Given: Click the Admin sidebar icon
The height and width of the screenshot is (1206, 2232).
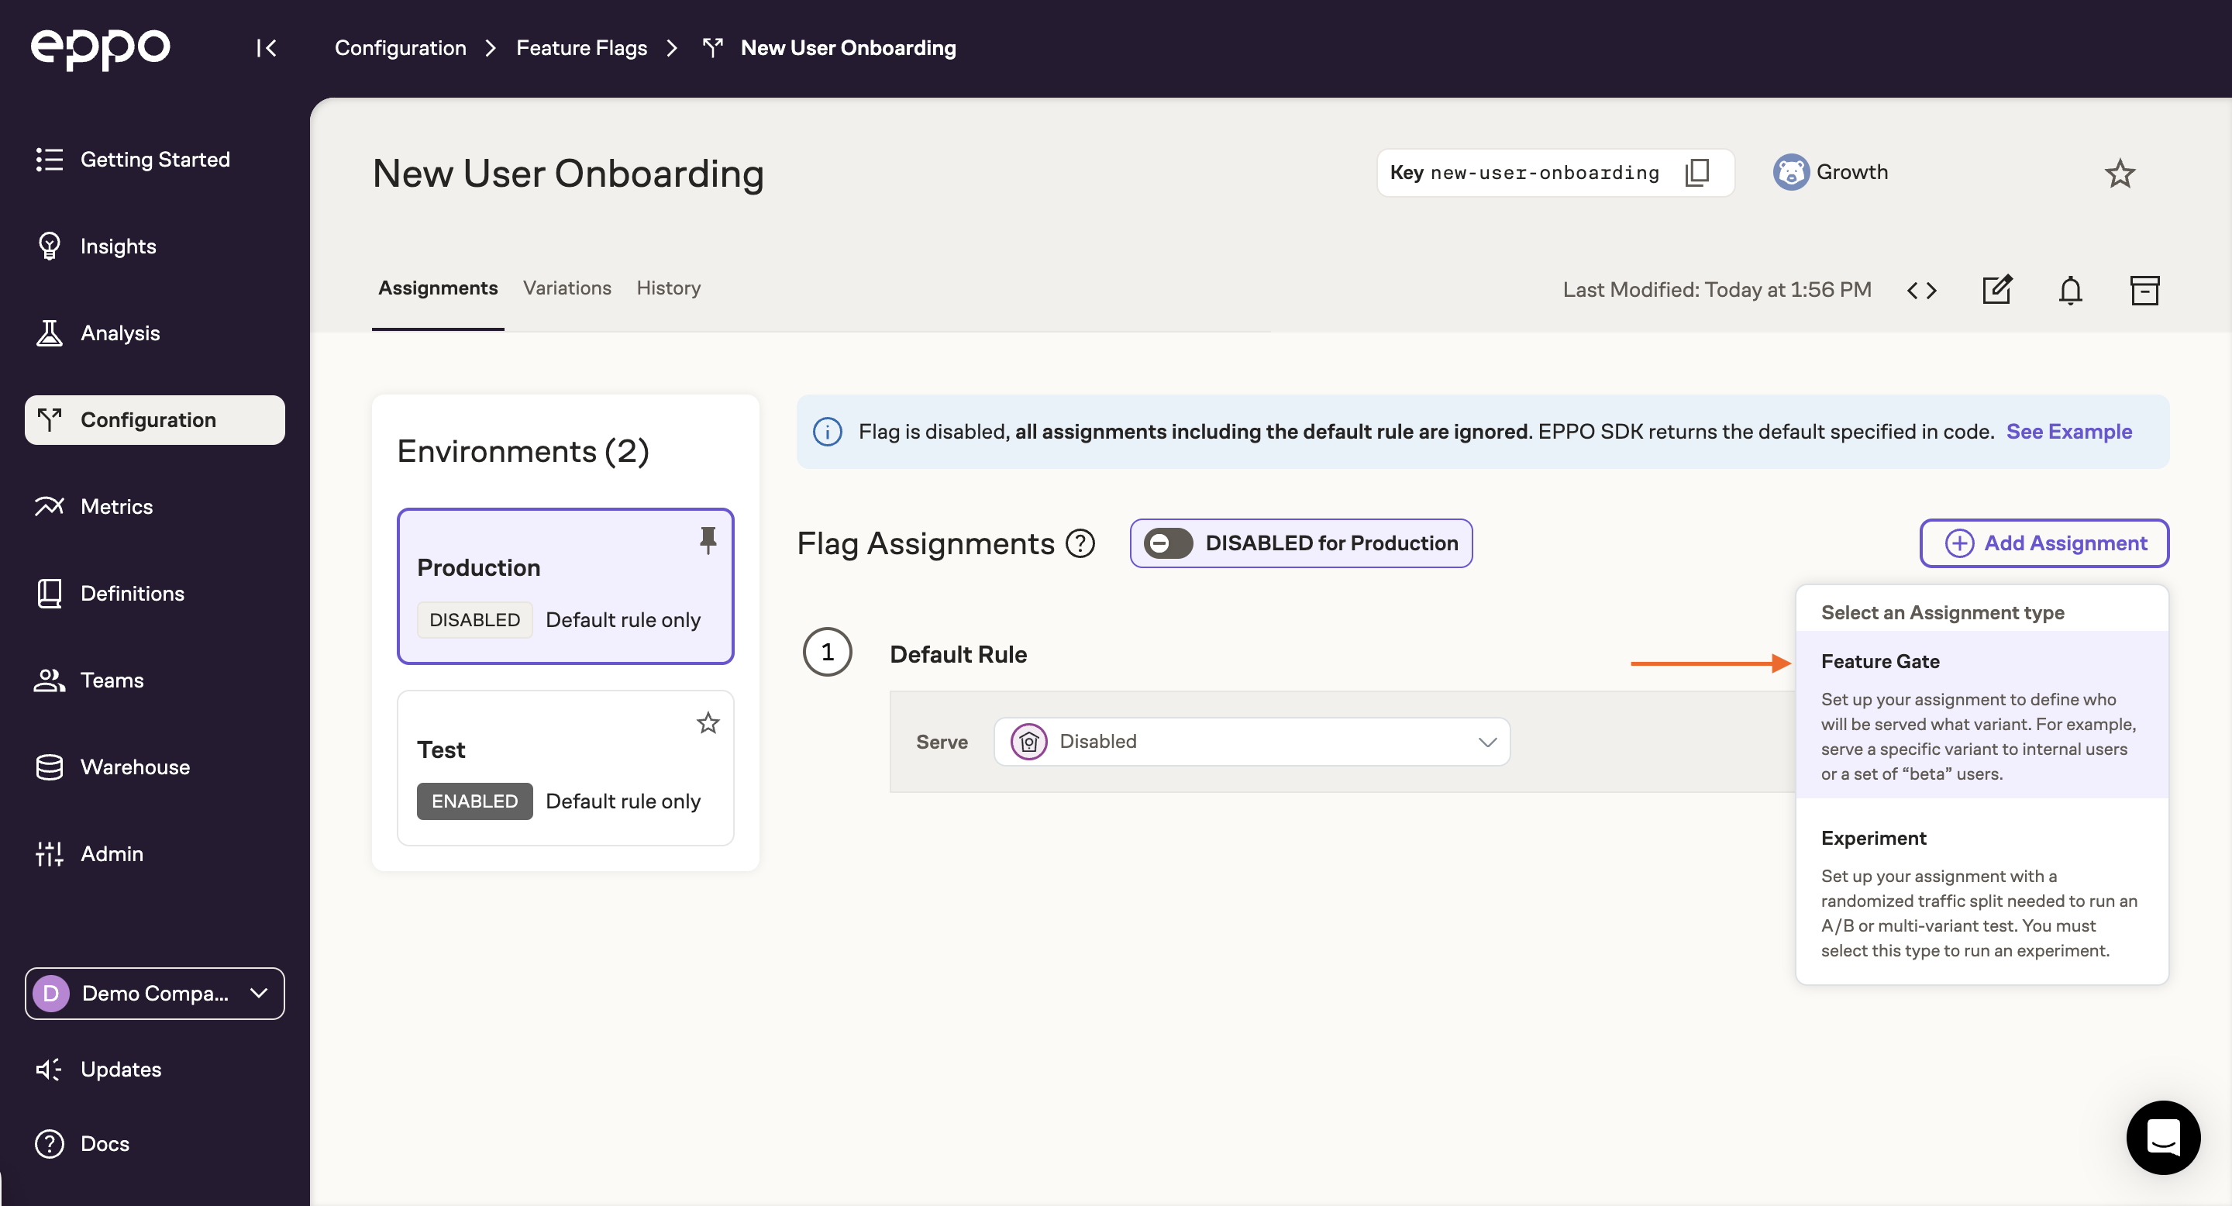Looking at the screenshot, I should tap(49, 853).
